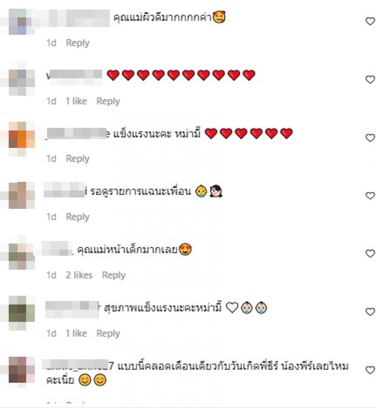View the 2 likes on heart-eyes comment
The width and height of the screenshot is (376, 408).
tap(79, 275)
